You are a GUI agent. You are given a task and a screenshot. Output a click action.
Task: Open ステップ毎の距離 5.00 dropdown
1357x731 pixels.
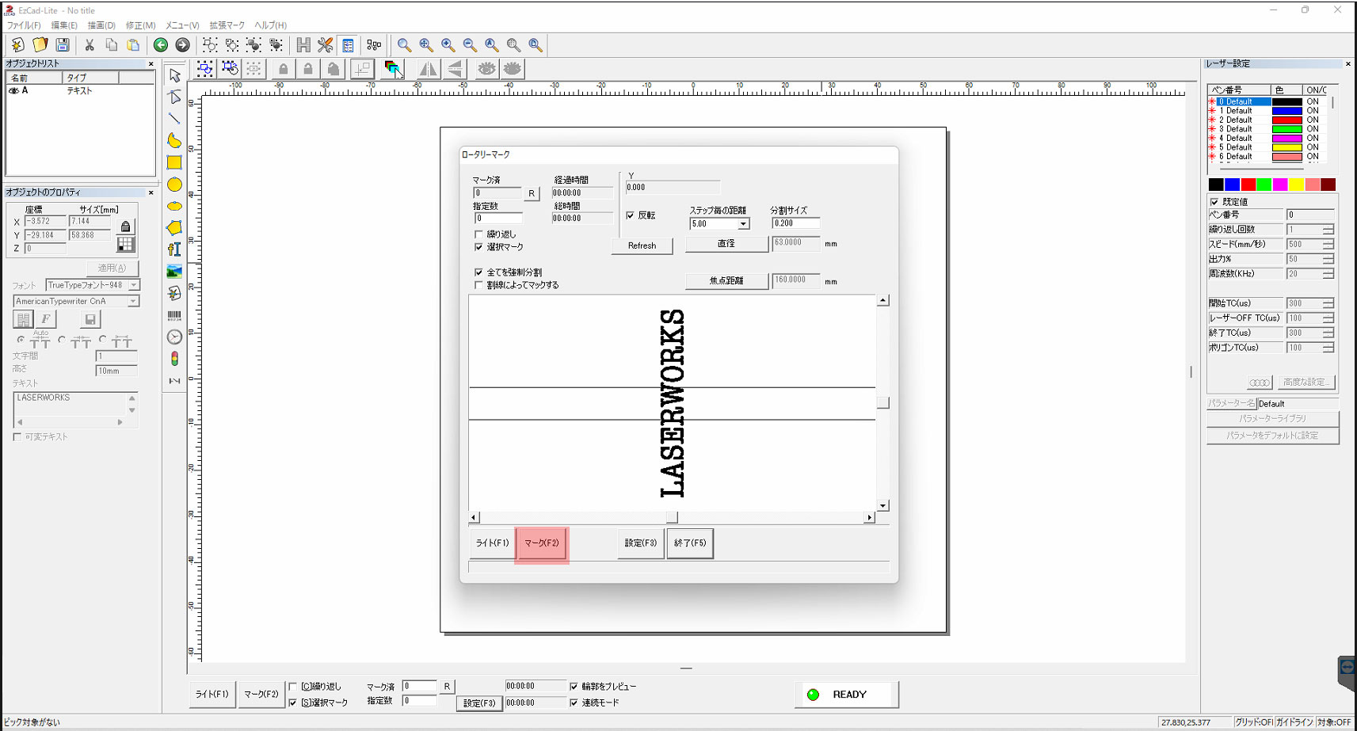tap(743, 224)
